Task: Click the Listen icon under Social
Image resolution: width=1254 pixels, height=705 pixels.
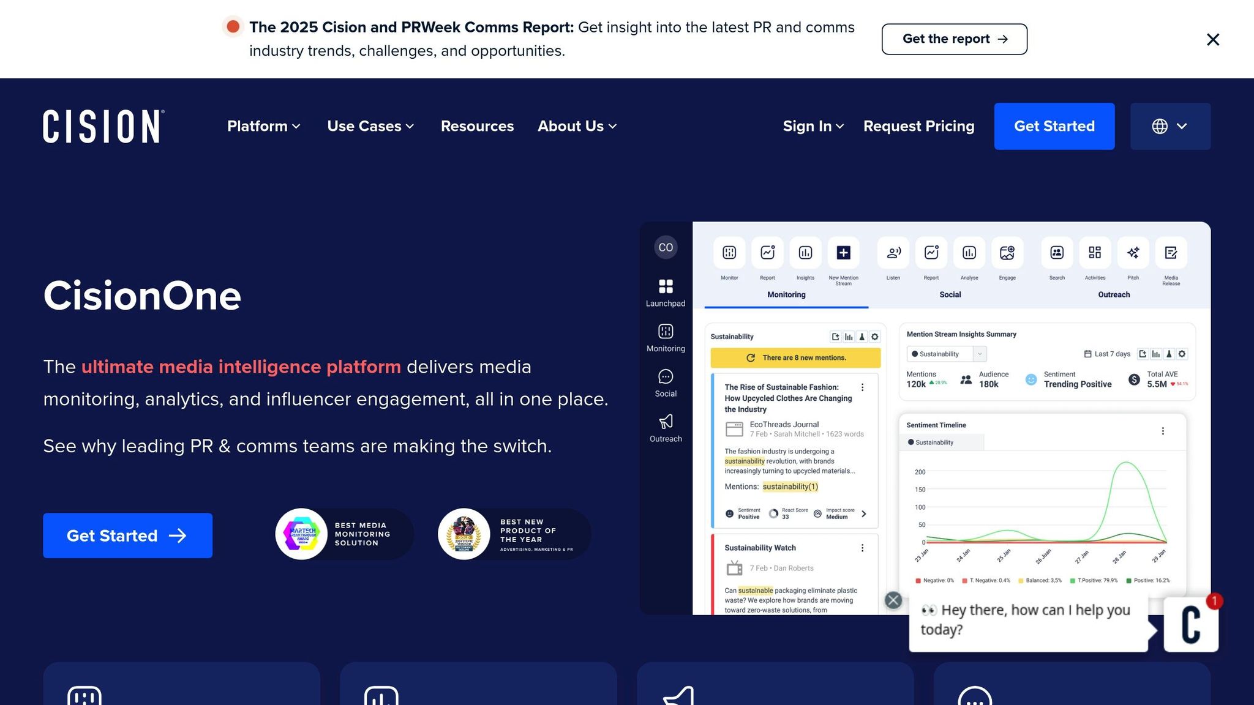Action: point(893,253)
